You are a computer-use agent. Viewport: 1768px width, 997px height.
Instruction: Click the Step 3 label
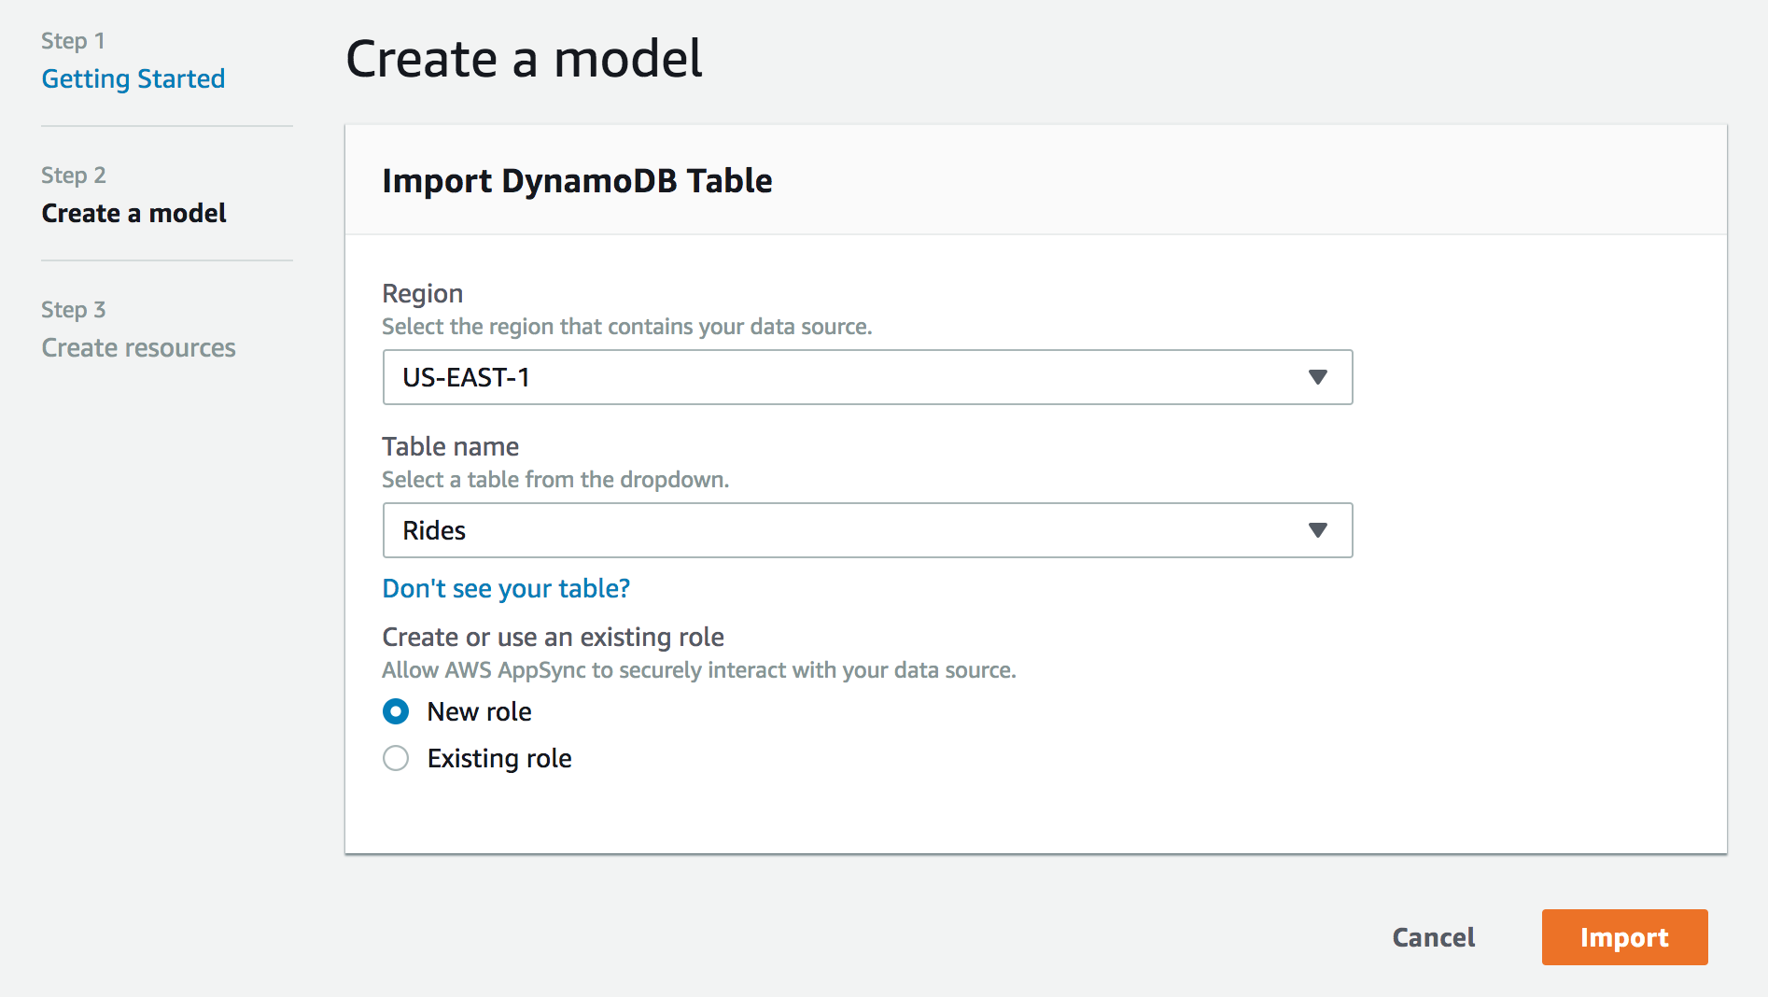pyautogui.click(x=73, y=309)
